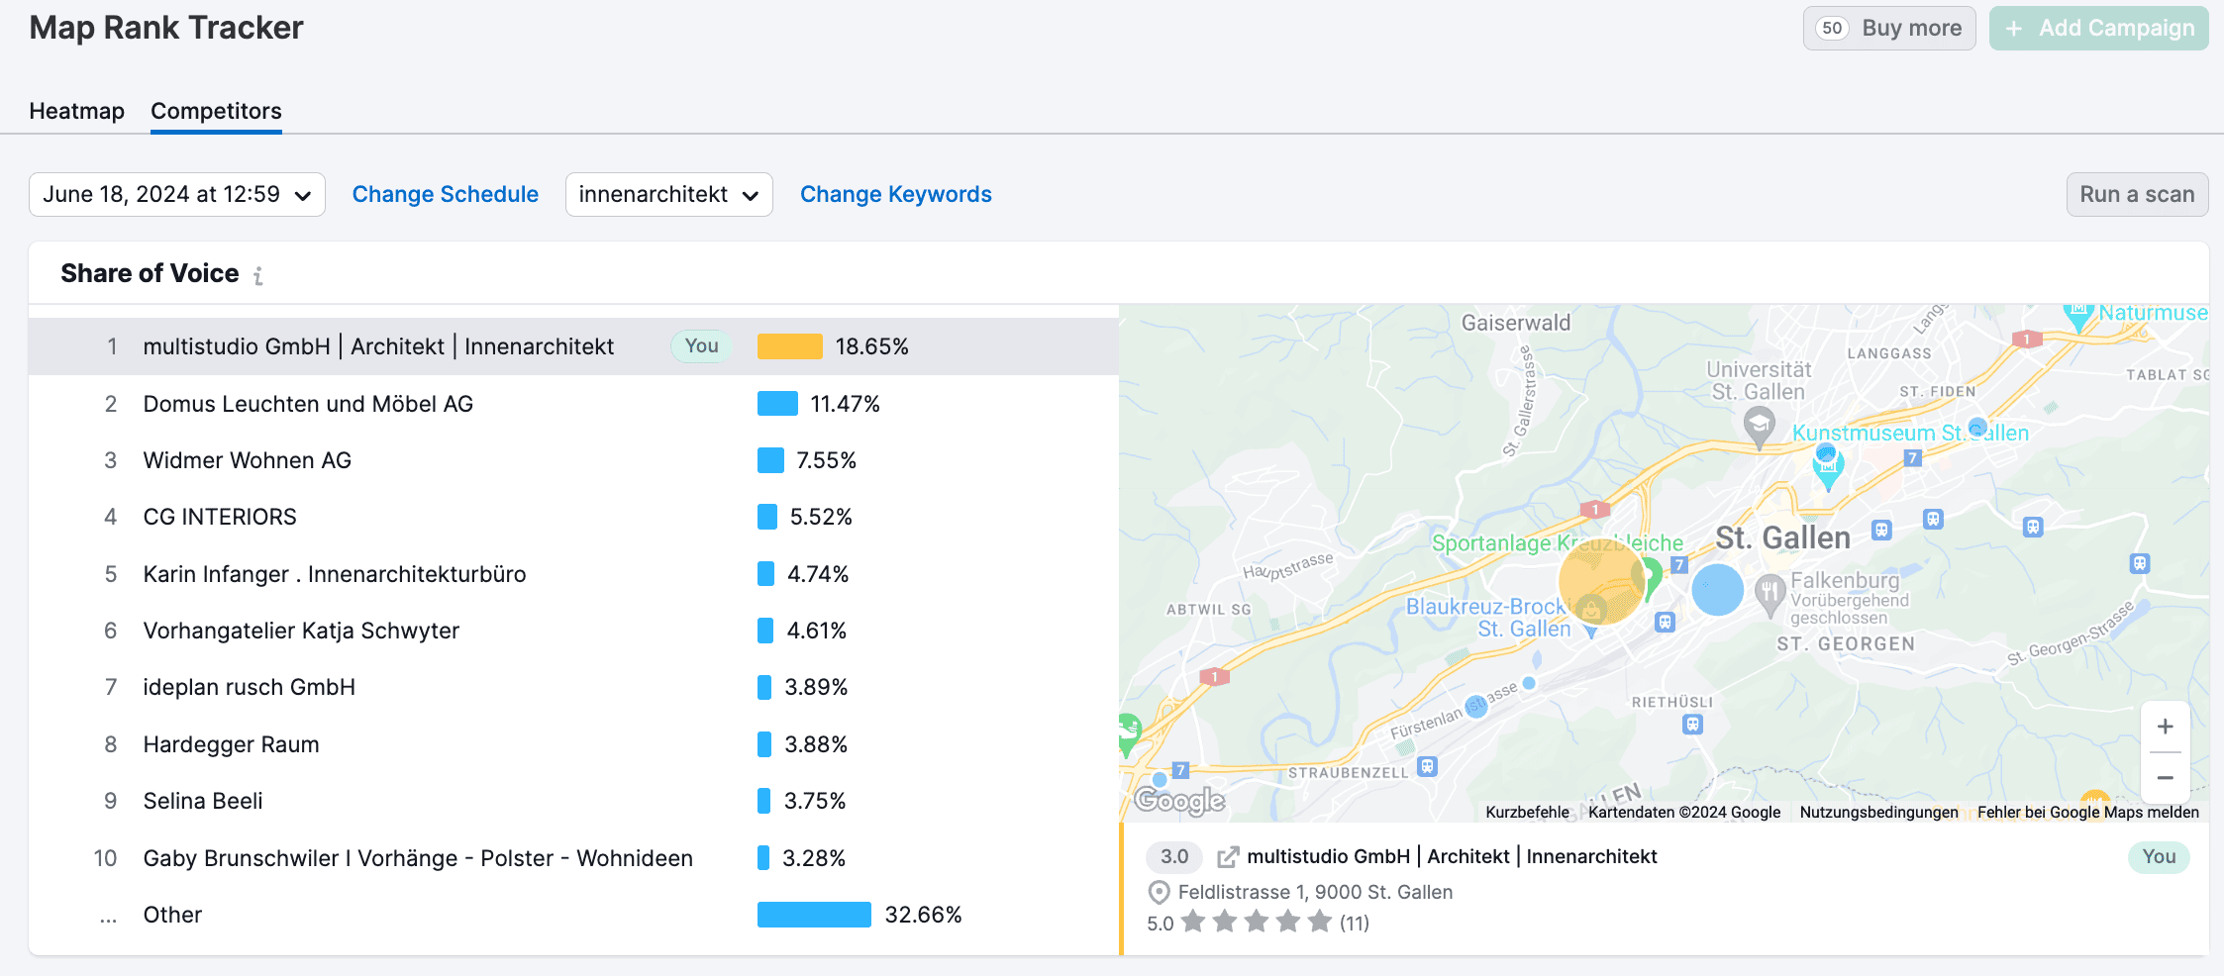Select Karin Infanger Innenarchitekturbüro row
The width and height of the screenshot is (2224, 976).
574,574
